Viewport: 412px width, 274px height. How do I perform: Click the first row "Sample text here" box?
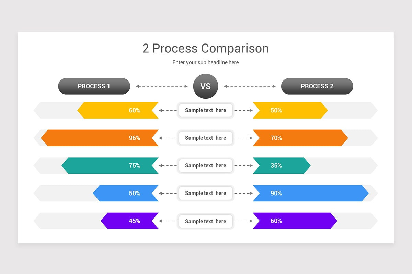tap(205, 110)
